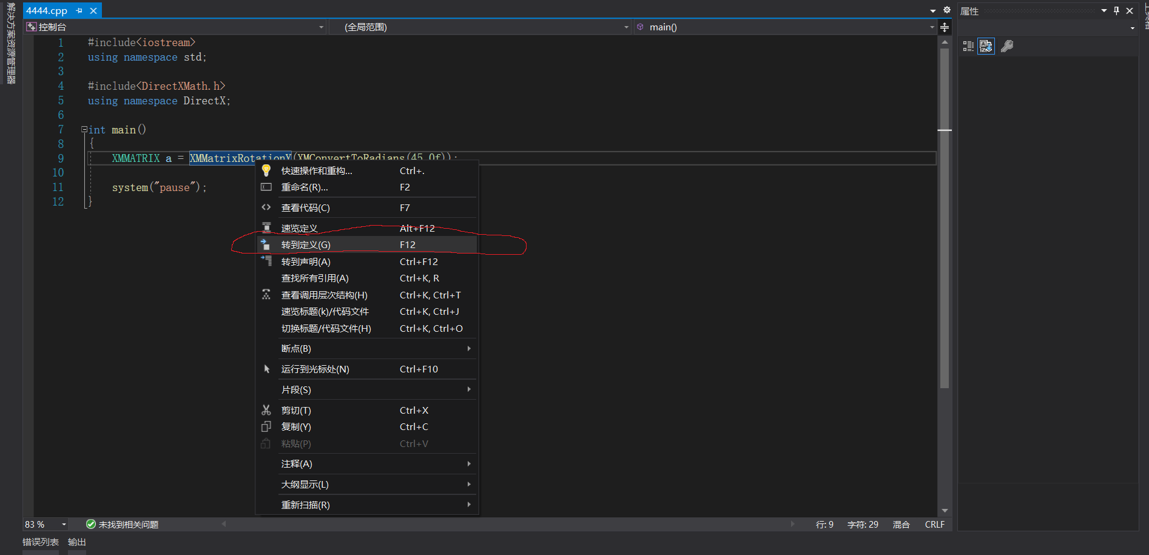This screenshot has height=555, width=1149.
Task: Close the 4444.cpp tab
Action: (93, 11)
